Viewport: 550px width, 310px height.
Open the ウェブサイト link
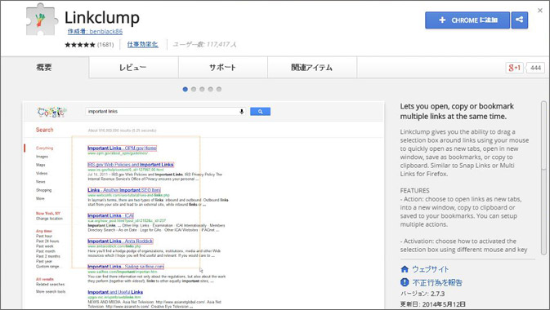pos(431,269)
